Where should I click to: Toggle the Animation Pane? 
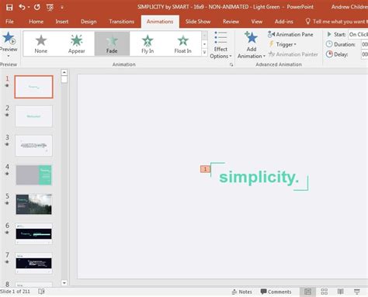tap(290, 34)
